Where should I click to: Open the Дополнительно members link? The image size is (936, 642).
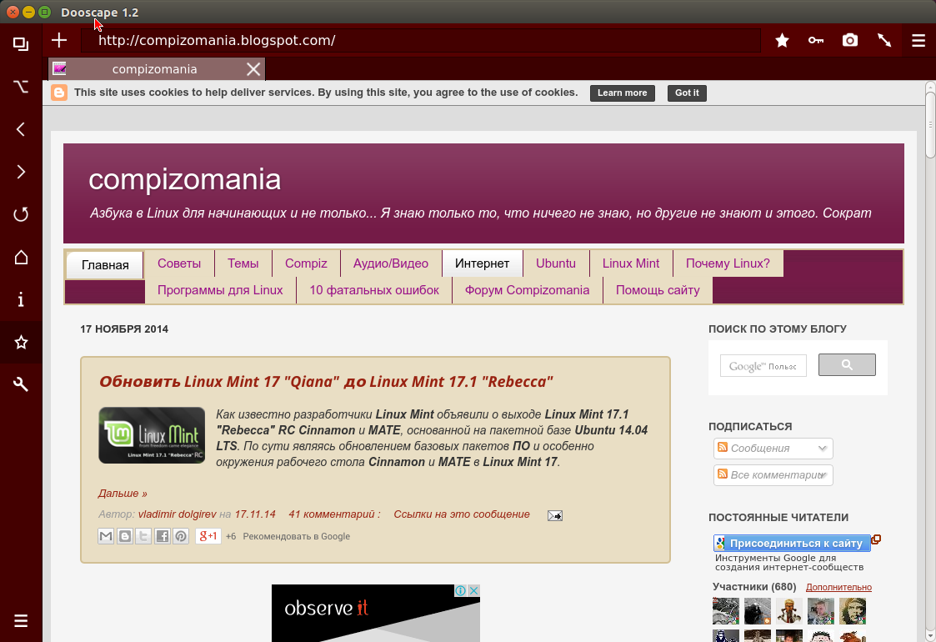(x=838, y=588)
